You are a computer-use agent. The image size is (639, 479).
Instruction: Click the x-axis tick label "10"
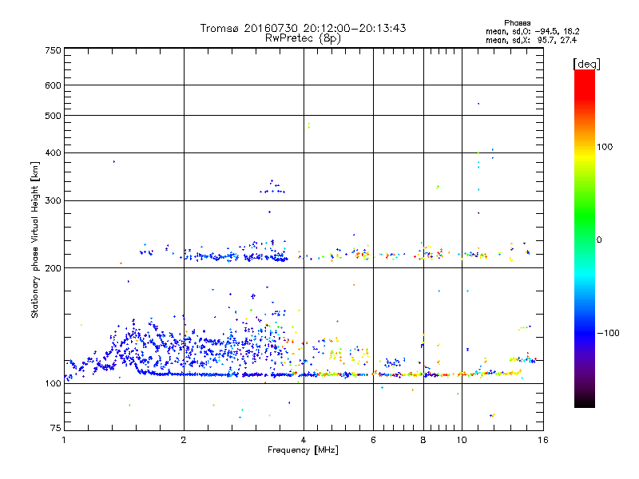[x=462, y=440]
